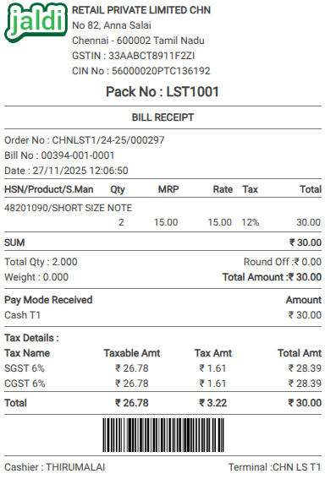Click the 'SGST 6%' row label
The image size is (325, 479).
click(25, 368)
